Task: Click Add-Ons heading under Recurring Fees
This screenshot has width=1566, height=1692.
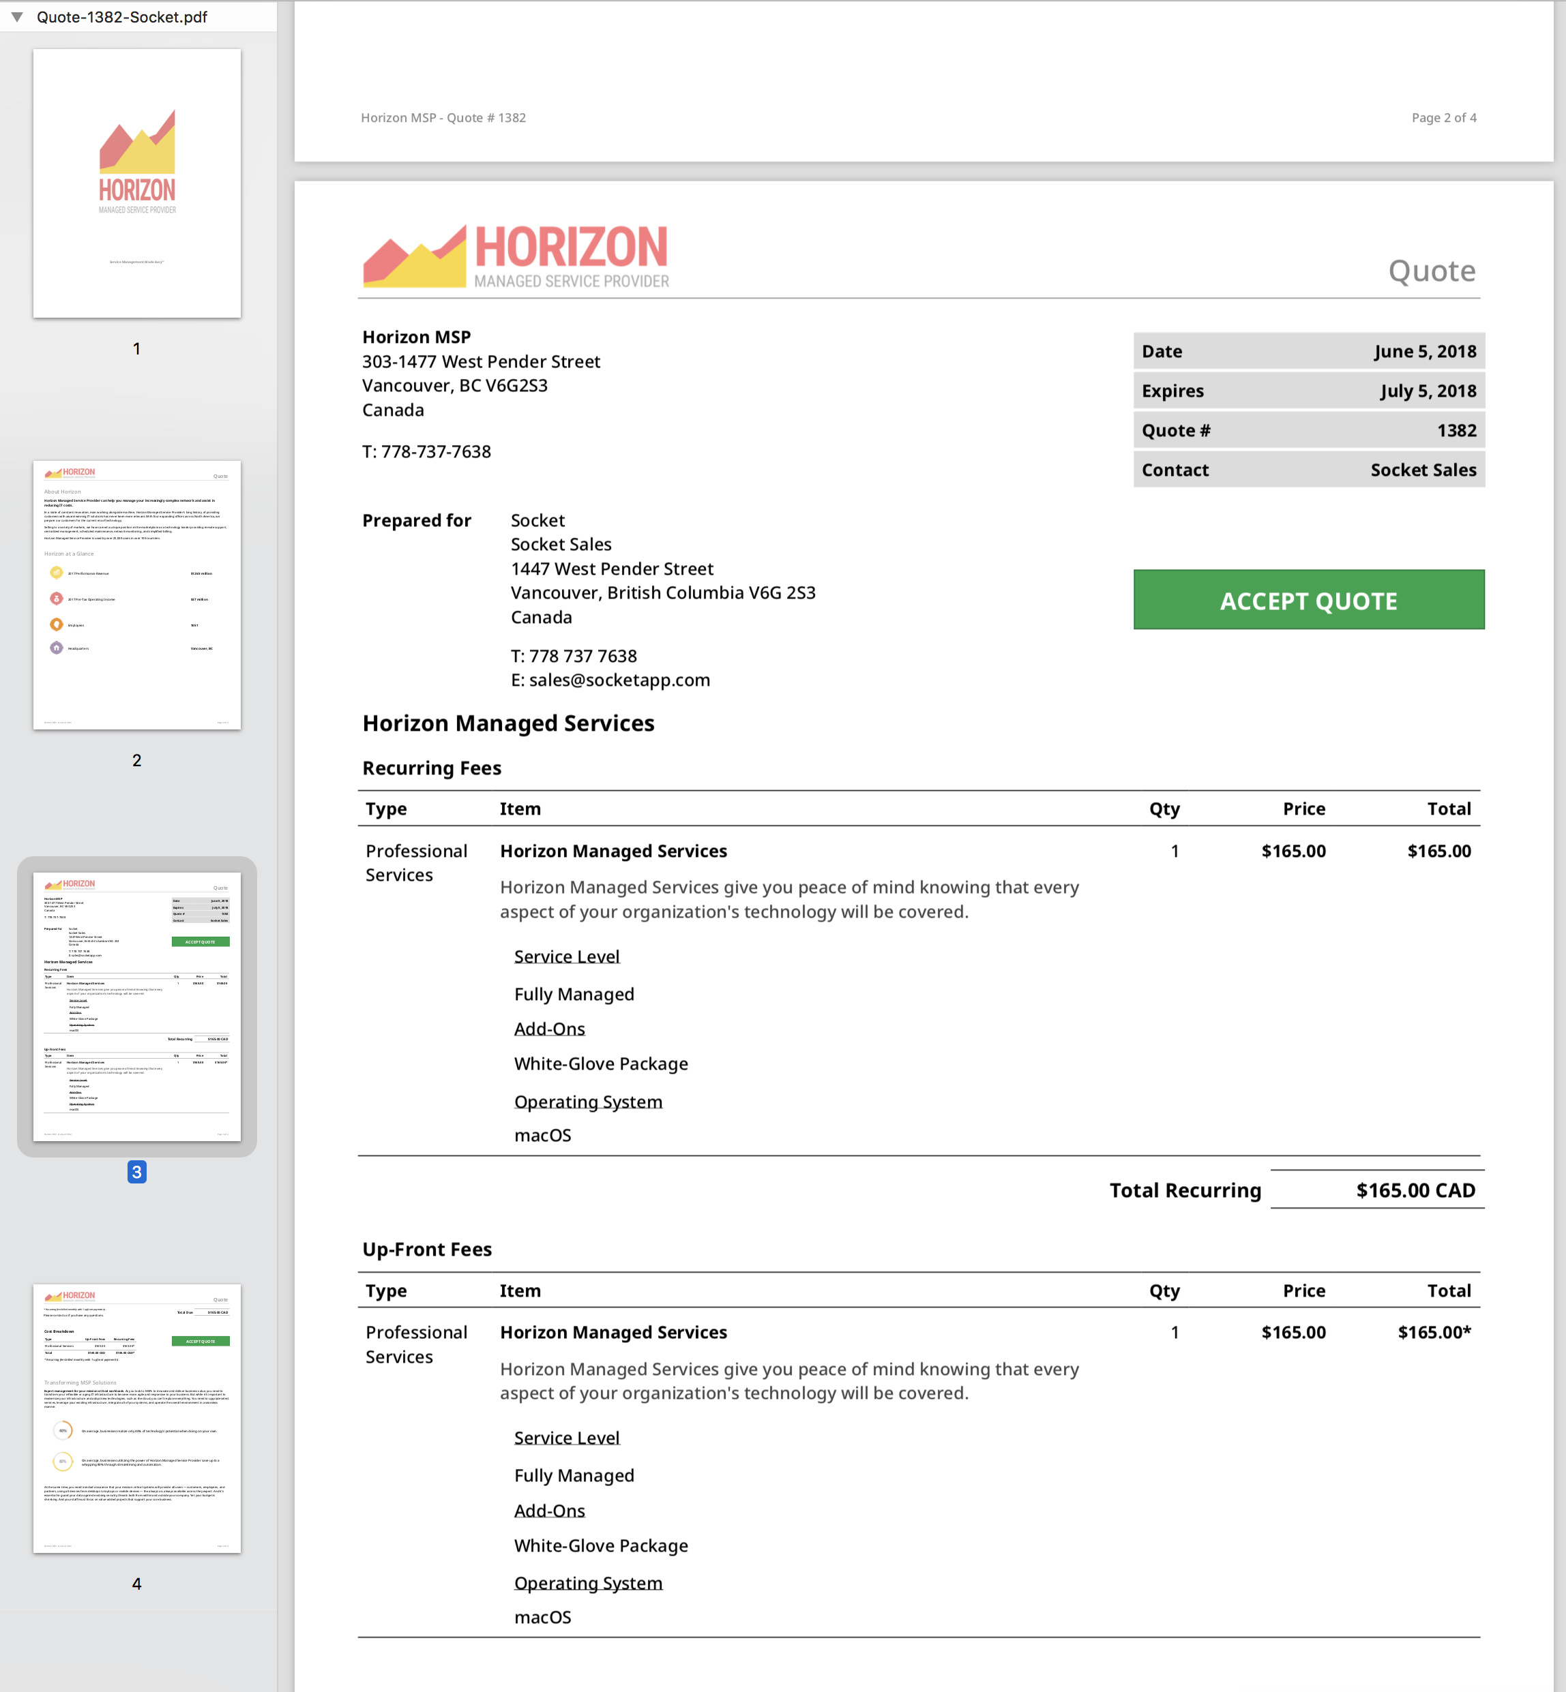Action: pos(549,1028)
